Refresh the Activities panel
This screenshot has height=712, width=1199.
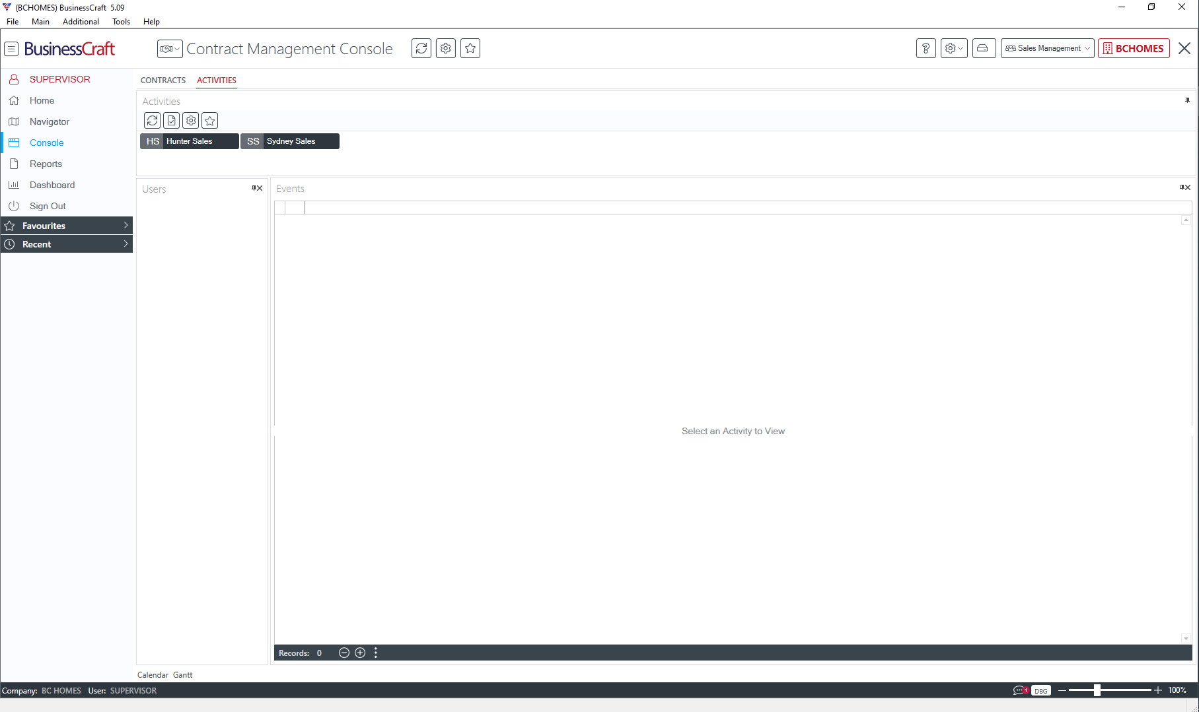pos(153,121)
